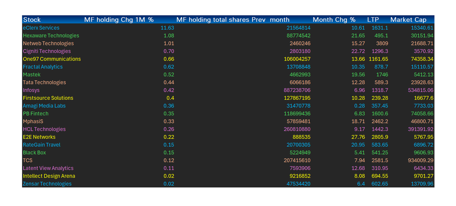This screenshot has width=456, height=206.
Task: Select the Black Box stock name
Action: [x=34, y=153]
